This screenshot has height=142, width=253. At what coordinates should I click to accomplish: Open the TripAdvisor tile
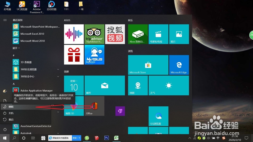pyautogui.click(x=94, y=34)
